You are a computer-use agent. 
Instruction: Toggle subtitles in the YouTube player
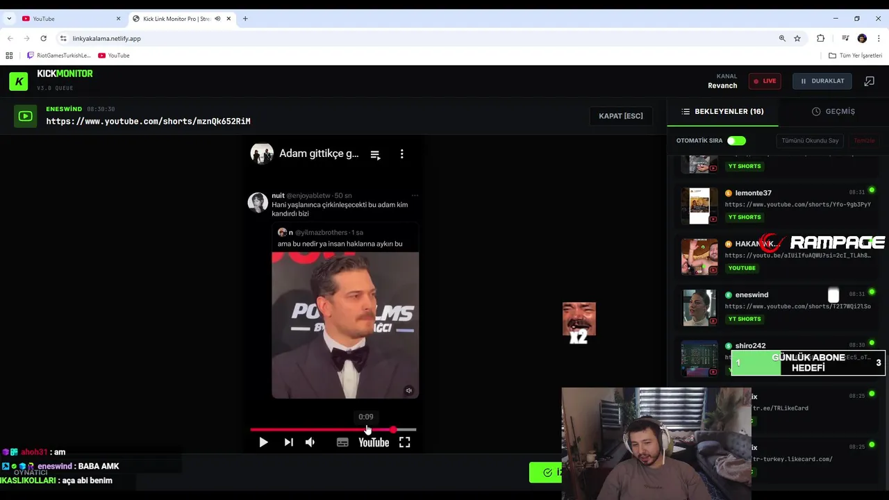(342, 442)
